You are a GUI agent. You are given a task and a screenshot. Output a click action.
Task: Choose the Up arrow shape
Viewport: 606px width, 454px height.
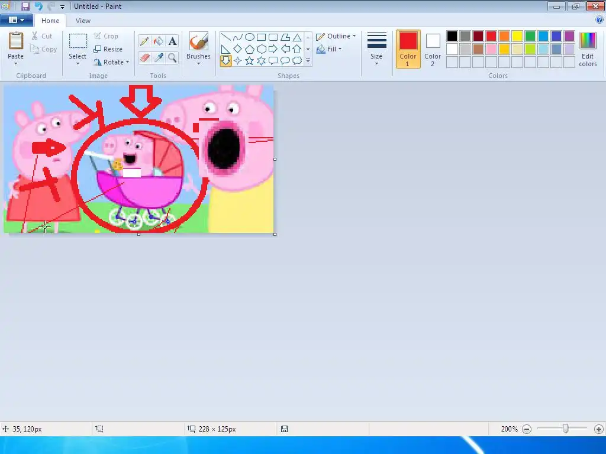pyautogui.click(x=297, y=49)
